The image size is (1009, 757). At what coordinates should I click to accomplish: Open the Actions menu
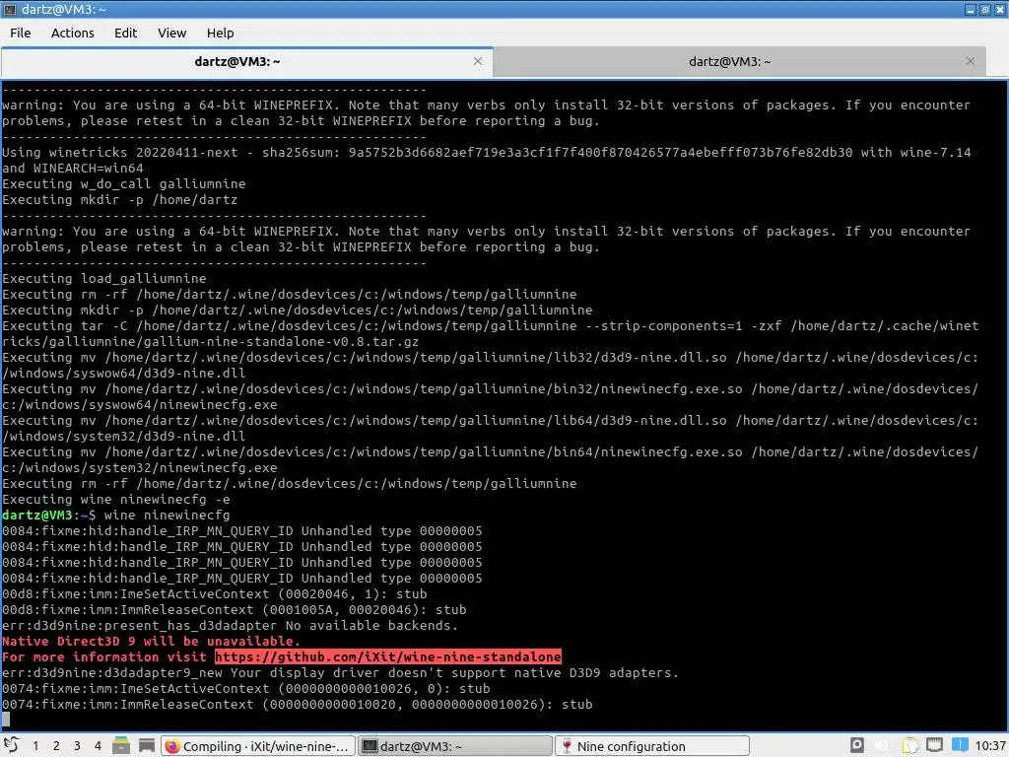72,33
